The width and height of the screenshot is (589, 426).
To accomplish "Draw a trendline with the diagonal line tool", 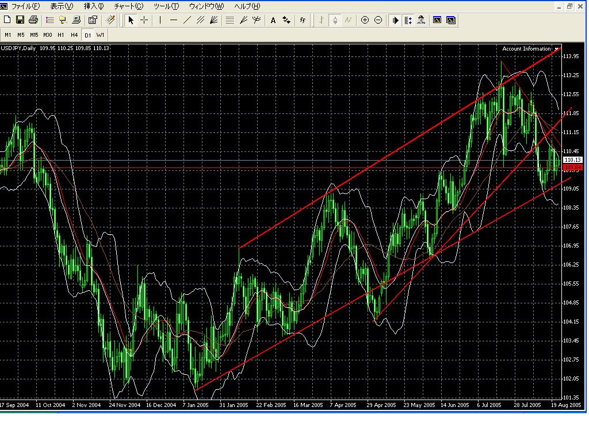I will point(186,20).
